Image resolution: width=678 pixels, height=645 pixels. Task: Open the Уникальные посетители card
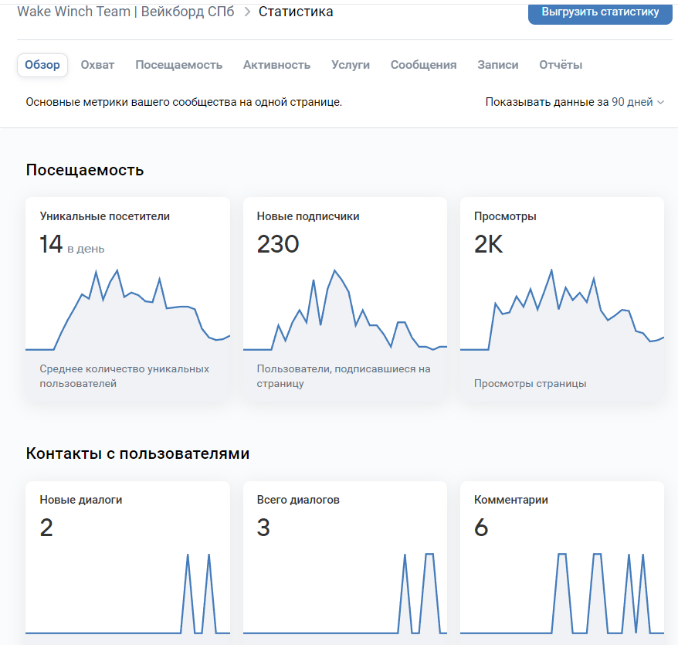pyautogui.click(x=127, y=298)
